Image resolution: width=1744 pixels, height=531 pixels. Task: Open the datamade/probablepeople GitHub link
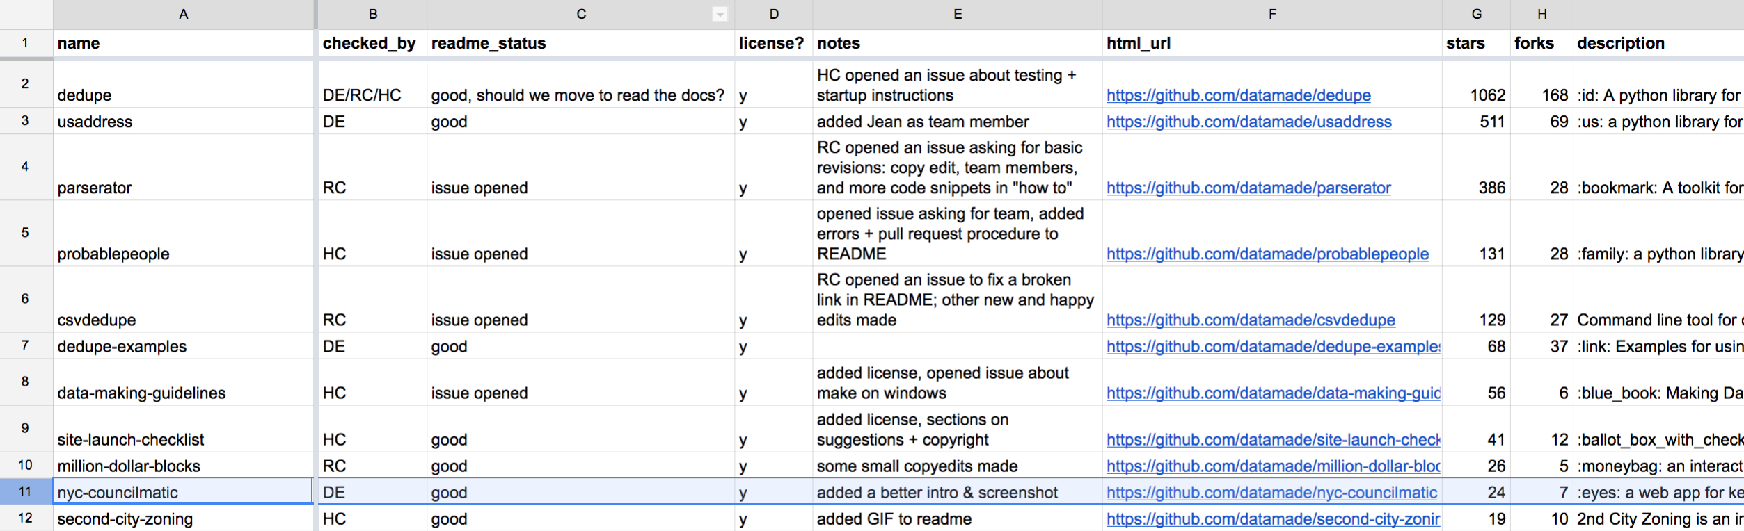(1267, 254)
